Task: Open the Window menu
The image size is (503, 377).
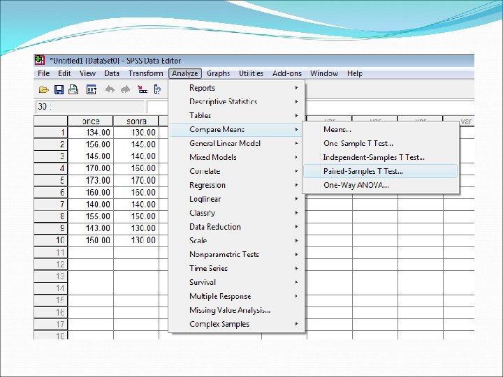Action: (324, 73)
